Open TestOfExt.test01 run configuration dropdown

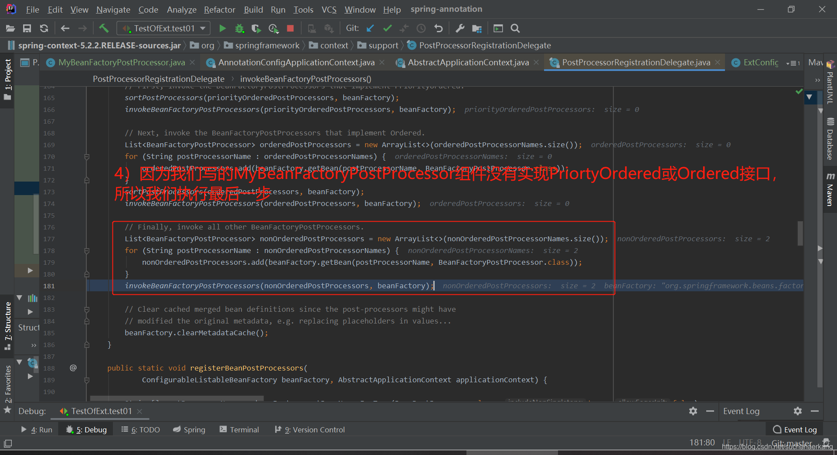click(x=163, y=28)
